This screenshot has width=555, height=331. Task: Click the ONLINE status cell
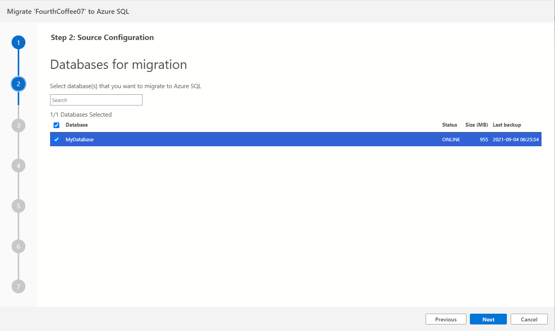coord(451,139)
